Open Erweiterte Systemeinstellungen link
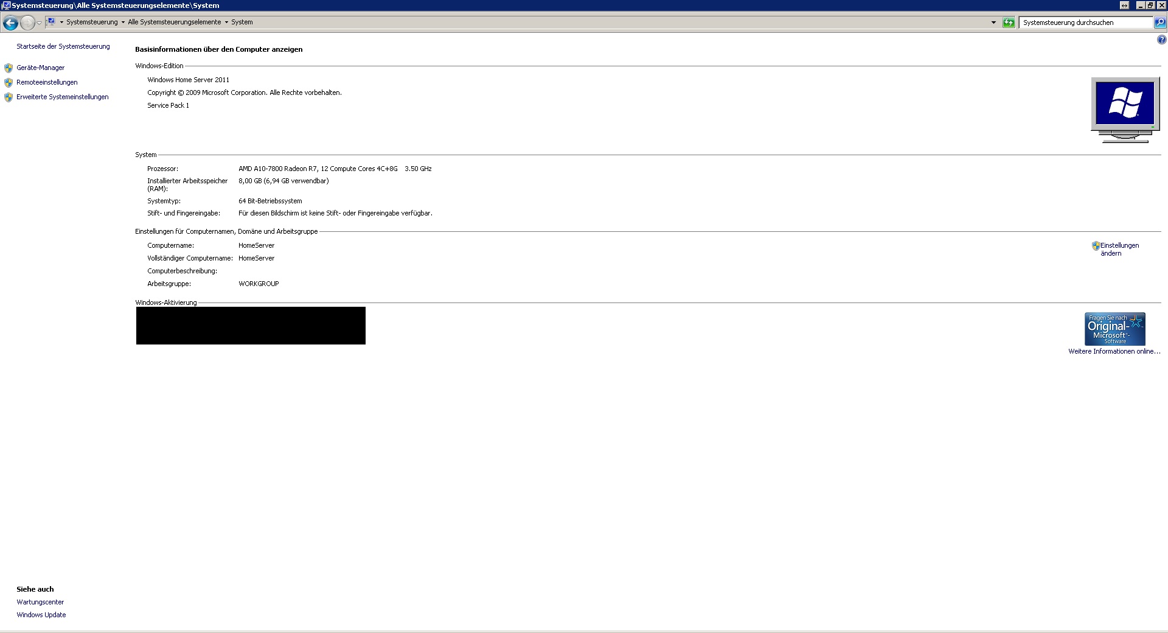1168x633 pixels. (x=62, y=97)
